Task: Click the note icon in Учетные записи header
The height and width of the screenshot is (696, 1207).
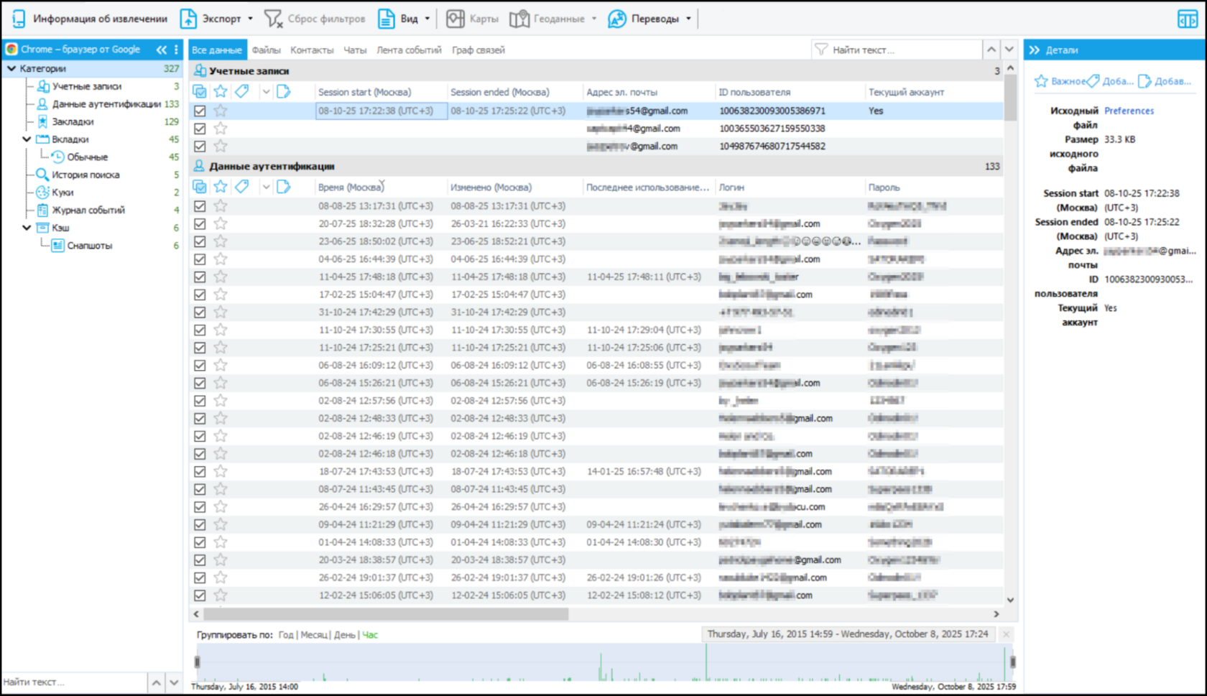Action: pos(284,91)
